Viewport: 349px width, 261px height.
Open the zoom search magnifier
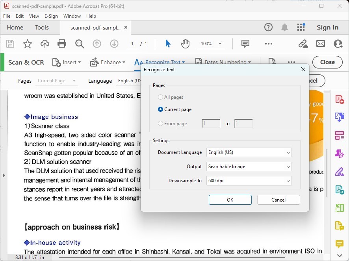click(80, 44)
